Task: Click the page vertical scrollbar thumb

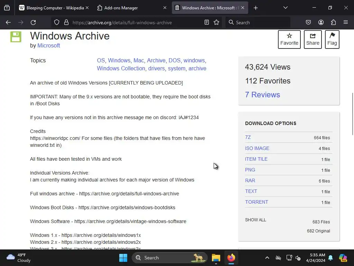Action: [352, 114]
